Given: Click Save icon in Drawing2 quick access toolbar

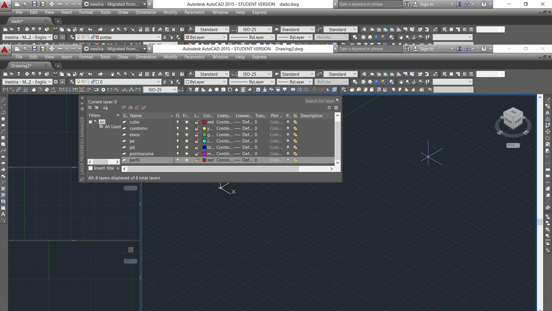Looking at the screenshot, I should pyautogui.click(x=34, y=49).
